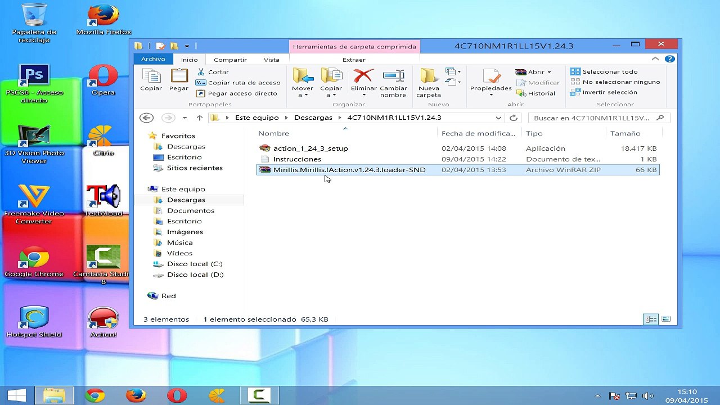
Task: Open Vídeos in the navigation pane
Action: click(x=179, y=253)
